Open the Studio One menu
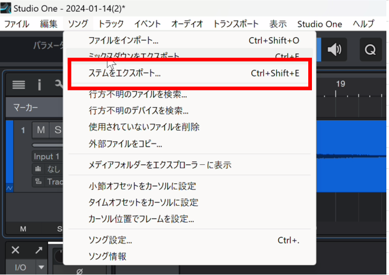Screen dimensions: 389x275 pos(320,24)
